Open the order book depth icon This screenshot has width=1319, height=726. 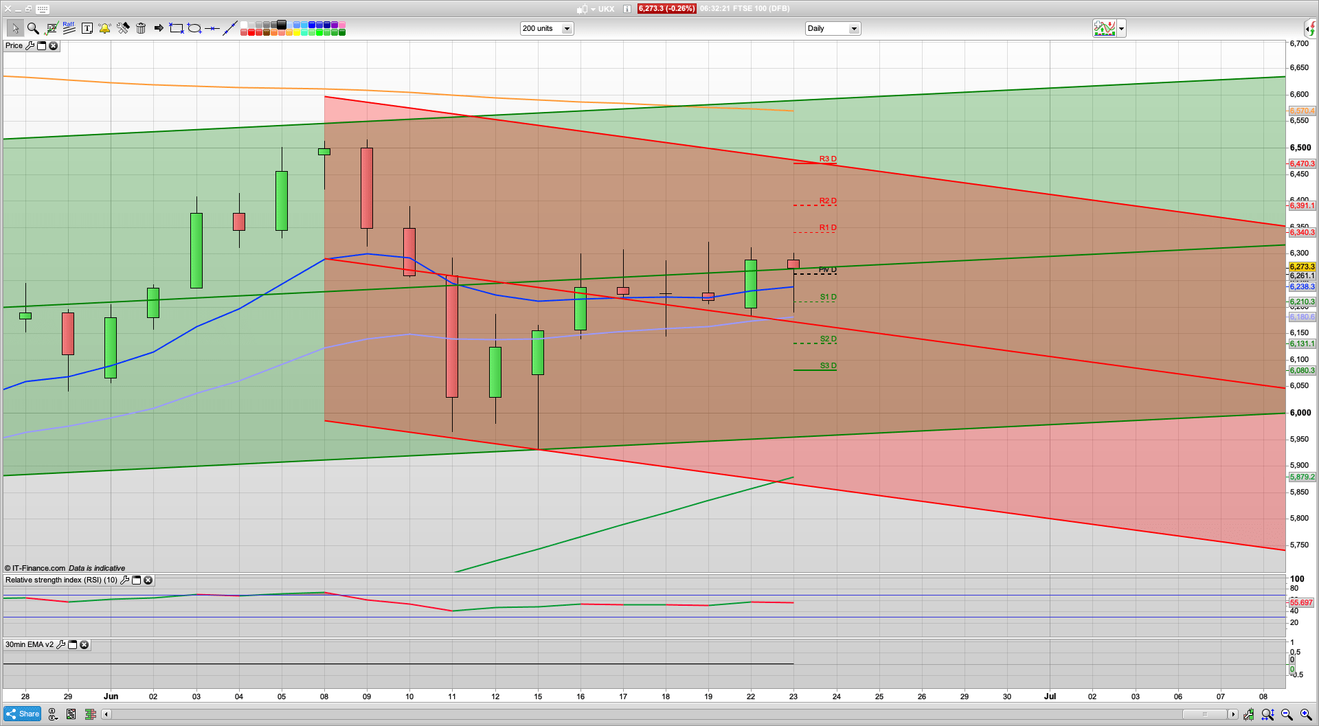(x=90, y=714)
